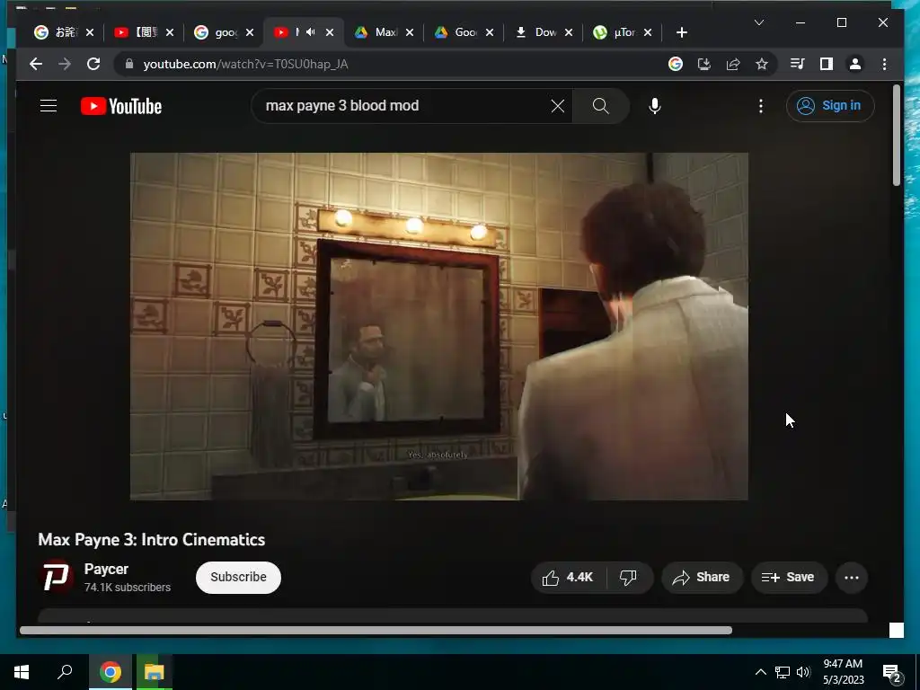Subscribe to the Paycer channel
The width and height of the screenshot is (920, 690).
pyautogui.click(x=238, y=578)
